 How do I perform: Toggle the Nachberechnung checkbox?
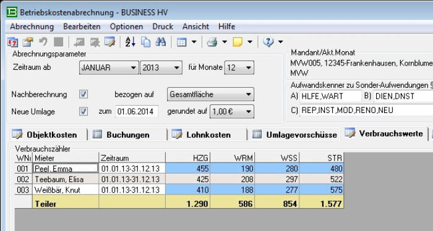(84, 94)
